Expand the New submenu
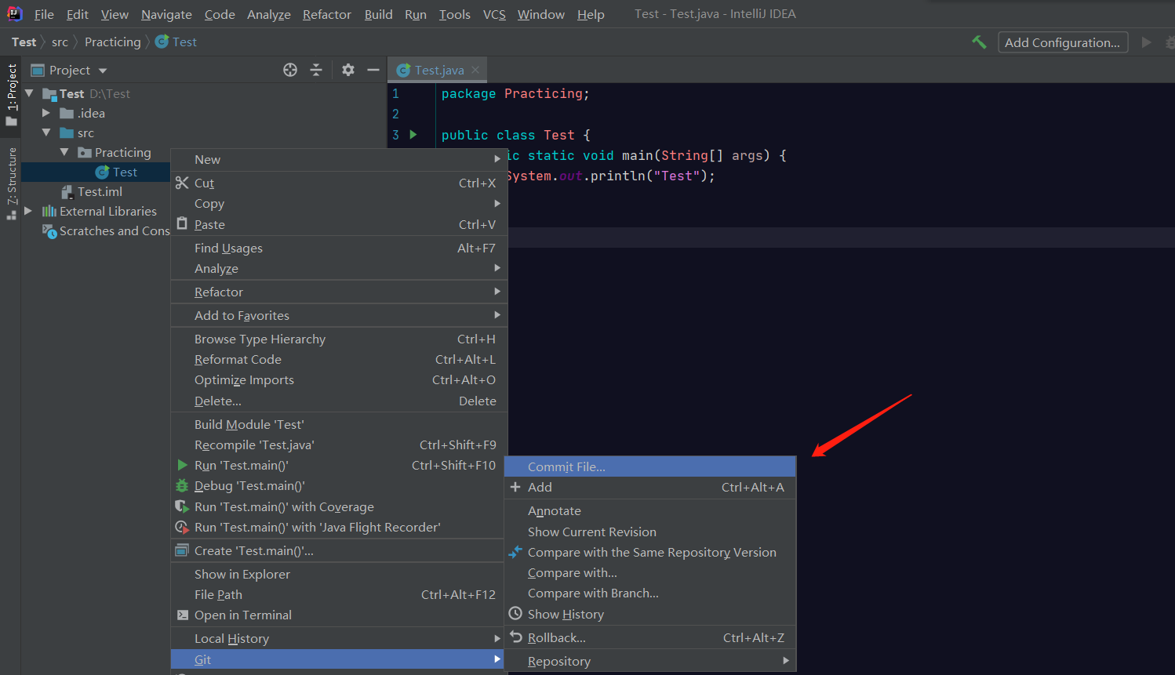This screenshot has height=675, width=1175. tap(339, 159)
